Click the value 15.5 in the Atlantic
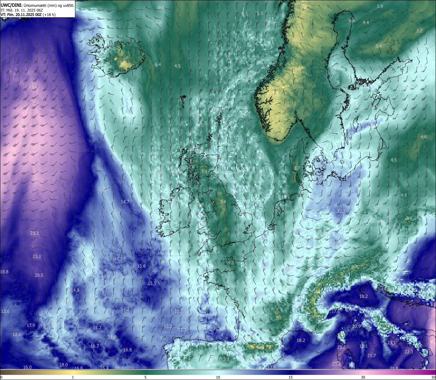This screenshot has width=436, height=380. pyautogui.click(x=152, y=283)
